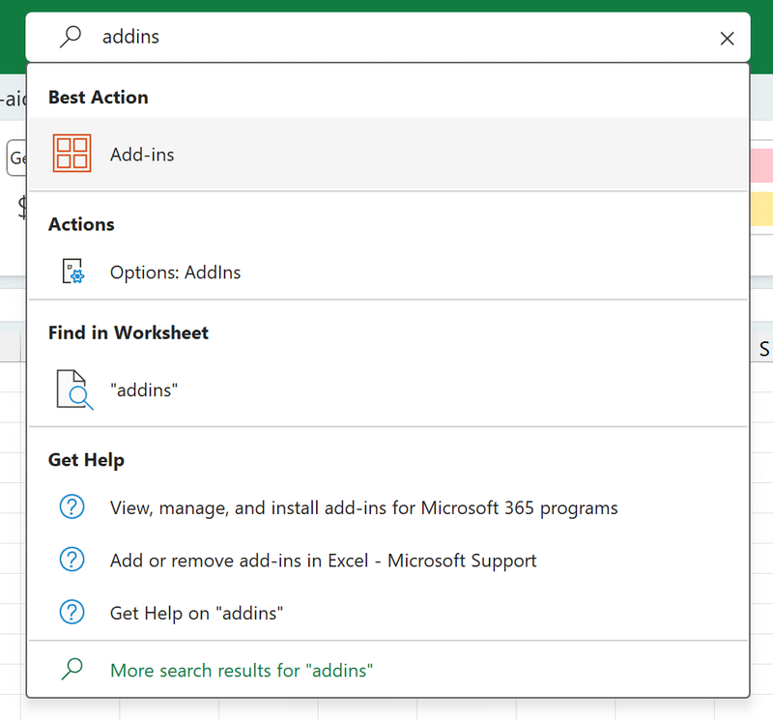Click question mark icon beside "Add or remove add-ins"
The image size is (773, 720).
tap(72, 561)
